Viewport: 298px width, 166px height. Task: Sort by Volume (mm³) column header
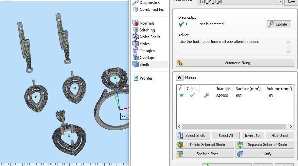(x=279, y=89)
